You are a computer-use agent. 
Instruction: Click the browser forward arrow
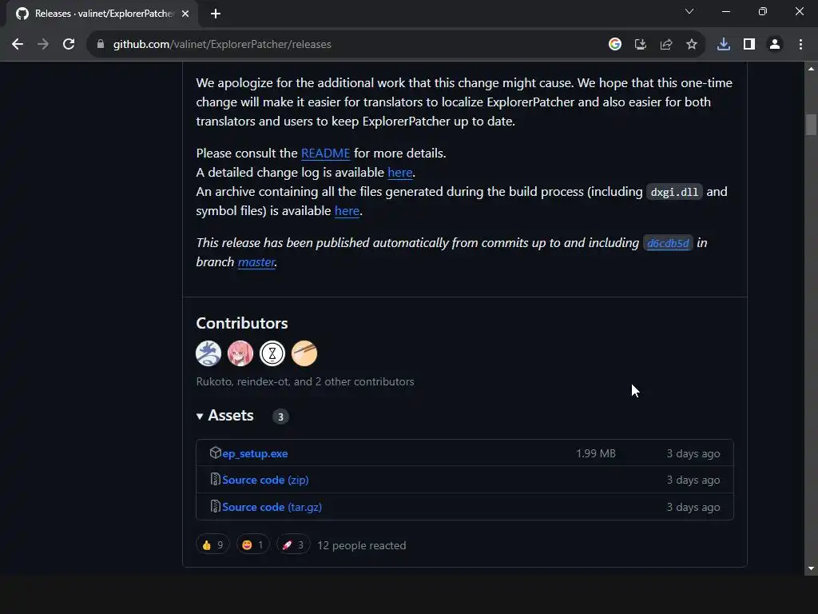[43, 45]
